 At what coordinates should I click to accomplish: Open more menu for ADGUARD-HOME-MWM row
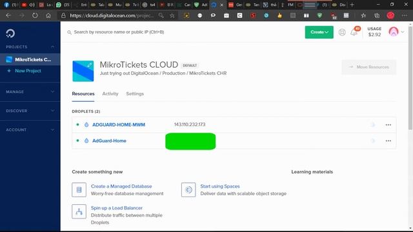click(388, 125)
